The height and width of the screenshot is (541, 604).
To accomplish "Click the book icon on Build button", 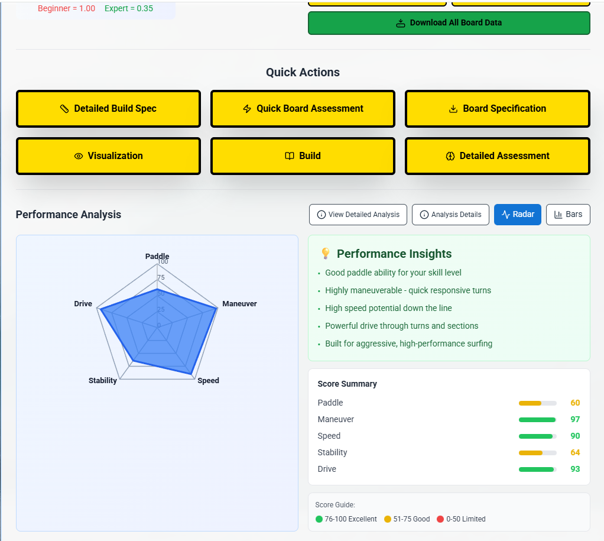I will coord(289,156).
